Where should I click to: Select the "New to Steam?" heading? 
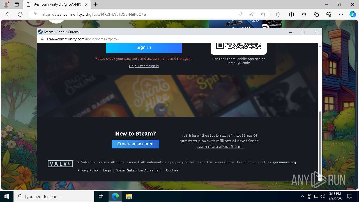135,134
